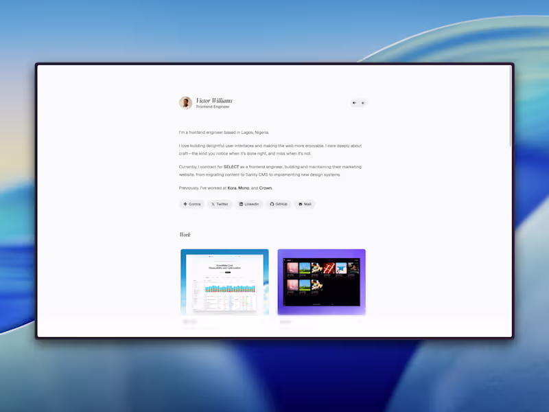The height and width of the screenshot is (412, 549).
Task: Click the "I love building delightful user interfaces" paragraph
Action: [270, 150]
